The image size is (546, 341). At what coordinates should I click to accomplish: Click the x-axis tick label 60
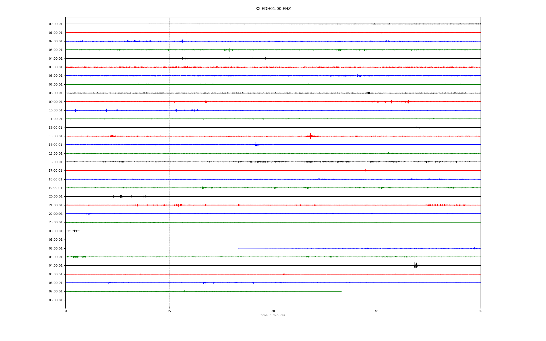pyautogui.click(x=480, y=311)
